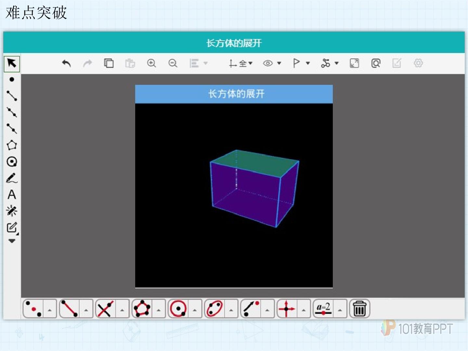This screenshot has width=468, height=351.
Task: Click the undo arrow icon
Action: [66, 63]
